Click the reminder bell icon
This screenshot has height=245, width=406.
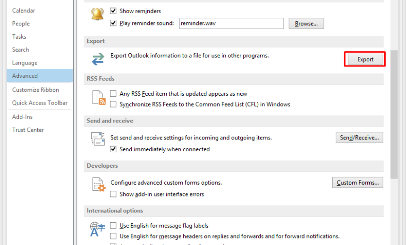97,15
